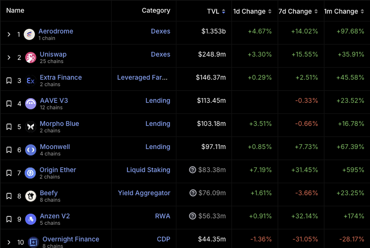
Task: Expand the Aerodrome row
Action: (x=9, y=34)
